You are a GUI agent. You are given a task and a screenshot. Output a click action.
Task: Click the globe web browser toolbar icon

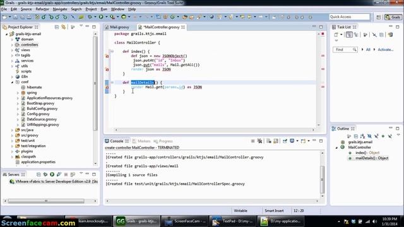(211, 17)
